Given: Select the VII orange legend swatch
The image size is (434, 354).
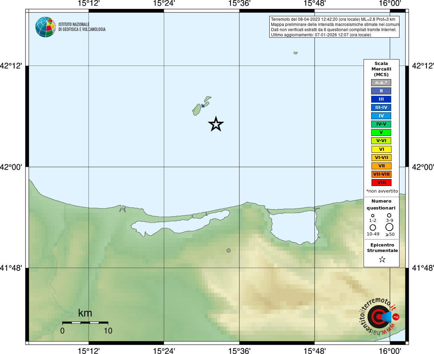Looking at the screenshot, I should [382, 166].
